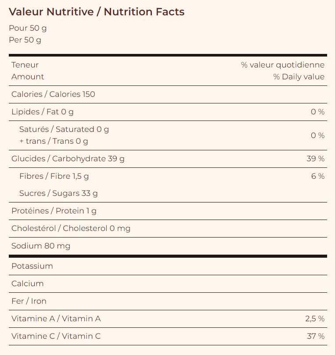
Task: Click the 37 % Vitamin C value
Action: click(x=316, y=336)
